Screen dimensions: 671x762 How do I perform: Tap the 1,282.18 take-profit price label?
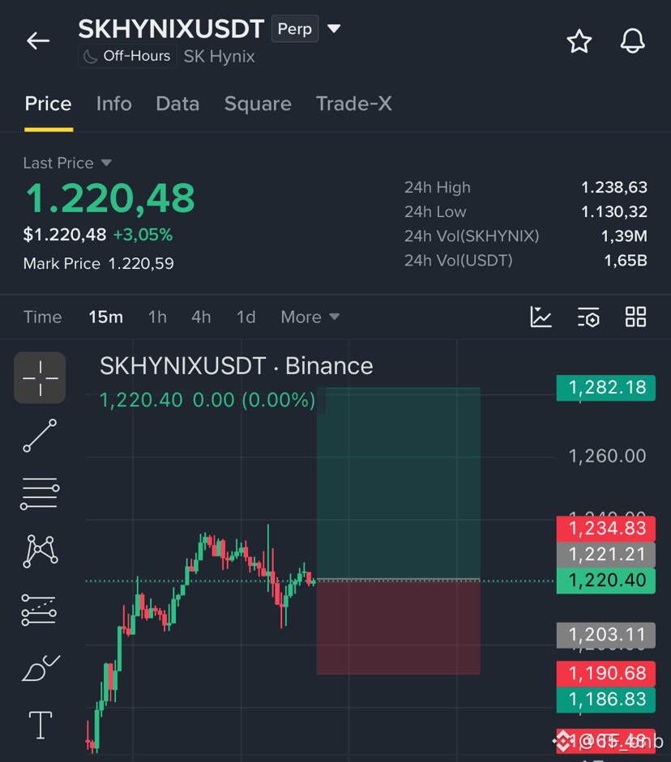coord(606,388)
